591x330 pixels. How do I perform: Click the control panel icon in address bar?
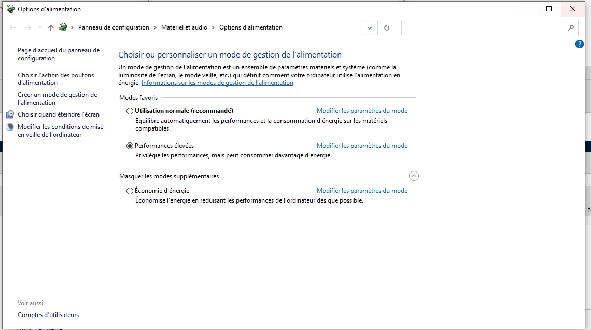tap(63, 27)
